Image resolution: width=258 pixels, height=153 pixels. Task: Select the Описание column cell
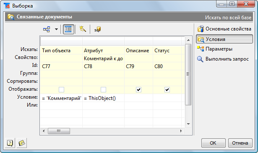click(138, 50)
